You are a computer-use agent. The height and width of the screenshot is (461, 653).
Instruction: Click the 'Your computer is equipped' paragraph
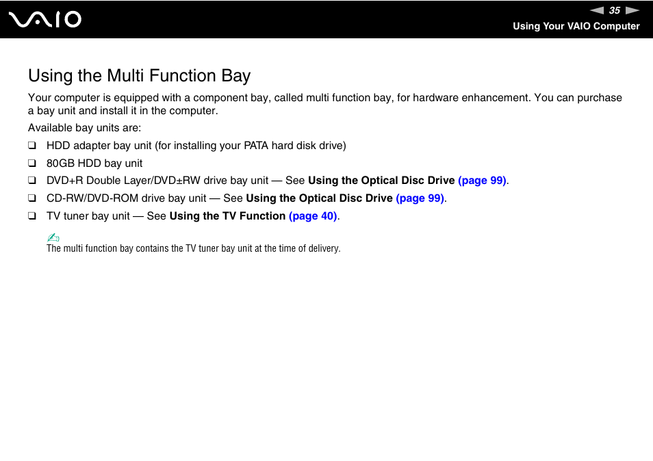coord(325,104)
